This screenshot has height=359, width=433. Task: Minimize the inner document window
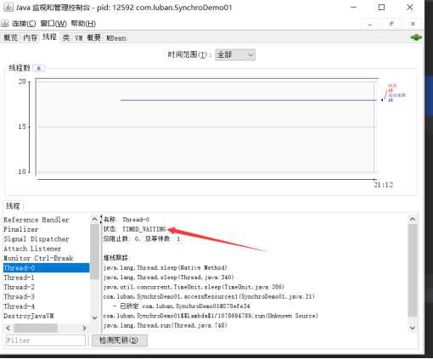click(x=370, y=24)
